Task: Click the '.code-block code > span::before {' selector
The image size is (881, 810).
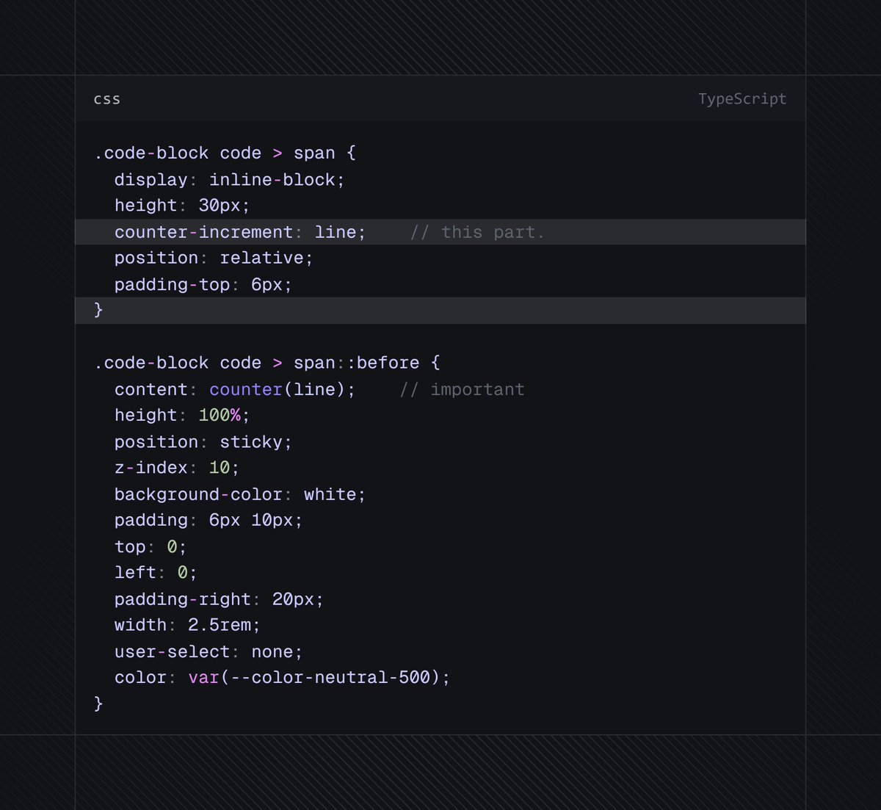Action: click(267, 363)
